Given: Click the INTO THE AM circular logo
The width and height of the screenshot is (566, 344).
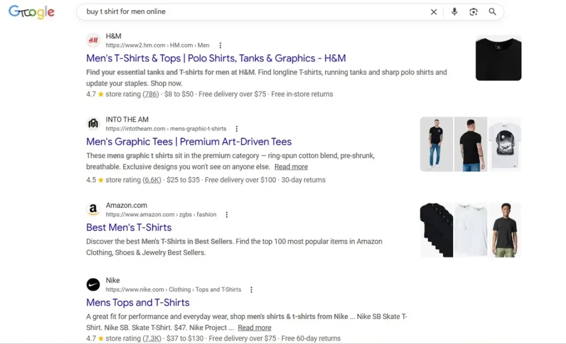Looking at the screenshot, I should [93, 123].
